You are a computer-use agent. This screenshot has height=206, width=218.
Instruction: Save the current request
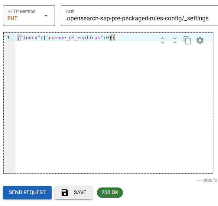pyautogui.click(x=74, y=193)
